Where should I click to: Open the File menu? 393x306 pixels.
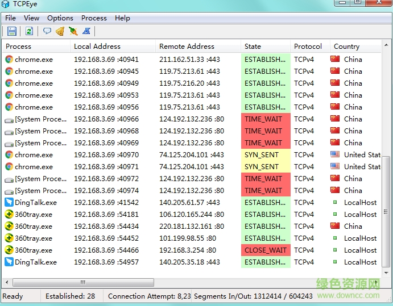coord(11,18)
